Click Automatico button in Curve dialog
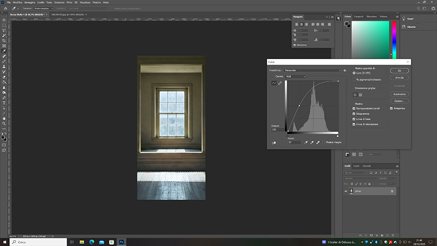 (399, 94)
